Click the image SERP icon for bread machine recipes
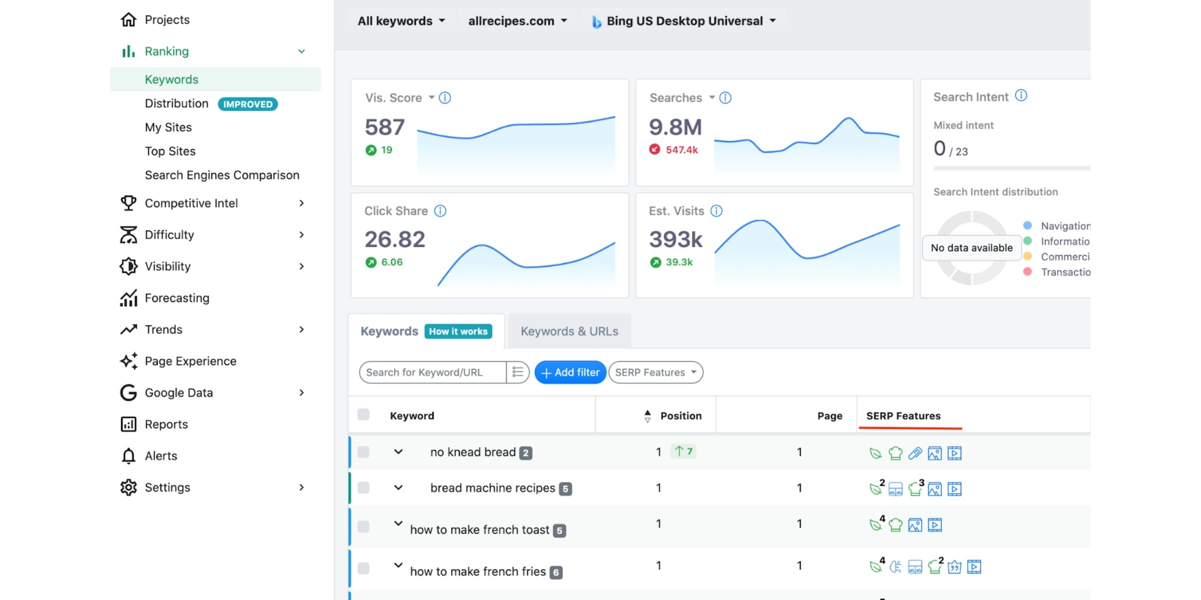 click(934, 489)
